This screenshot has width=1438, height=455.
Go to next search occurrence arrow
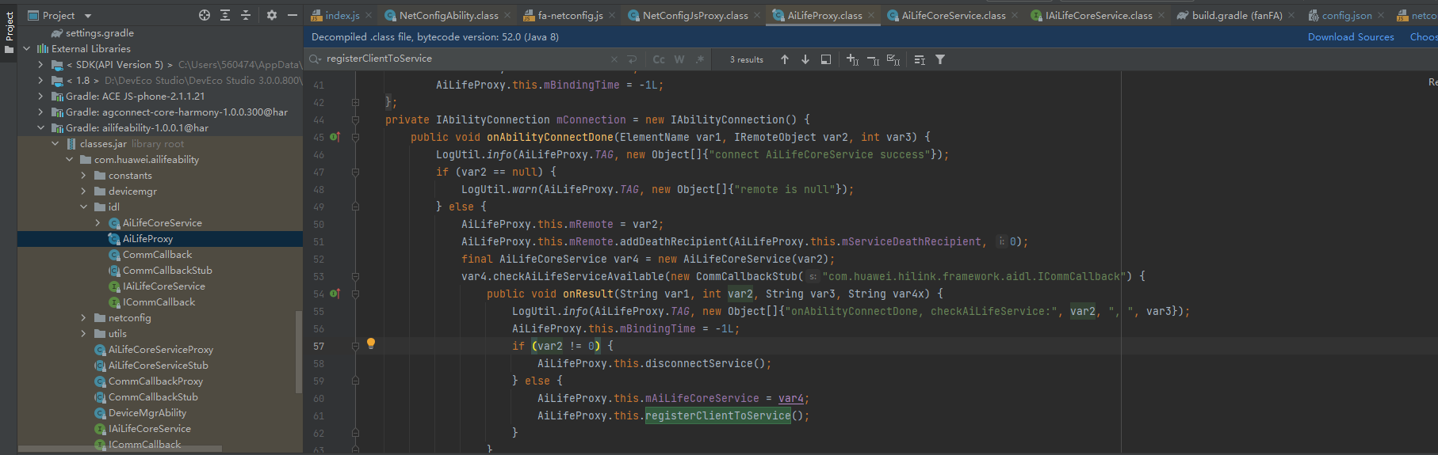tap(805, 59)
